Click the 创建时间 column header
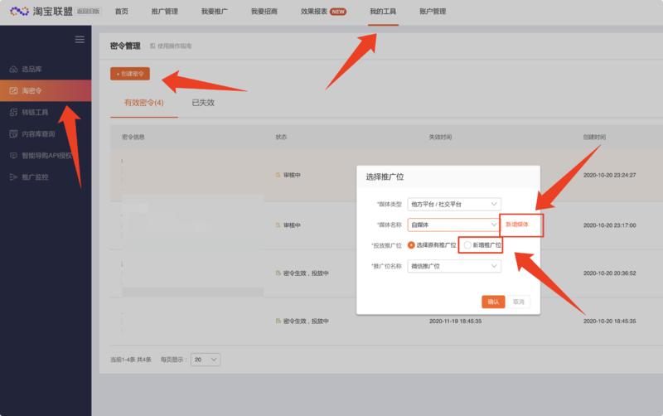 click(x=594, y=137)
